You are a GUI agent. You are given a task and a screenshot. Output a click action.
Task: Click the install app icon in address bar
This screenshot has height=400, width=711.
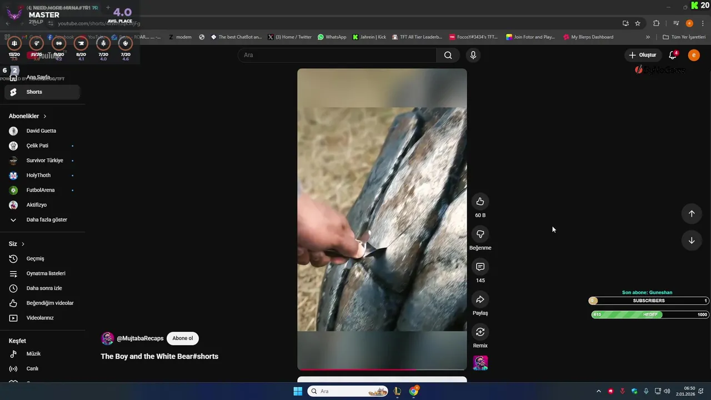coord(625,23)
